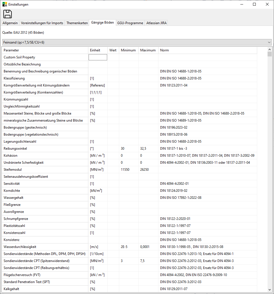The height and width of the screenshot is (294, 274).
Task: Maximize the Einstellungen window
Action: [x=254, y=4]
